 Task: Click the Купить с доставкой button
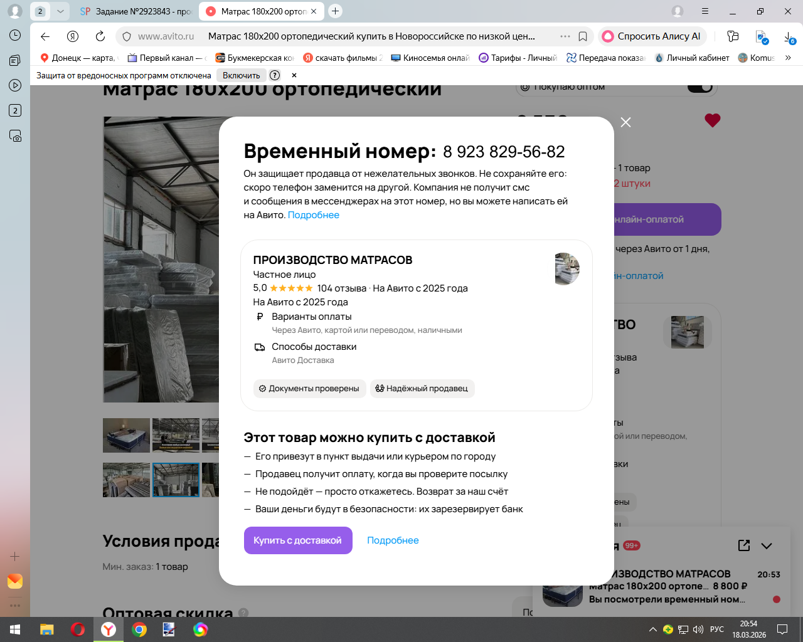click(298, 540)
